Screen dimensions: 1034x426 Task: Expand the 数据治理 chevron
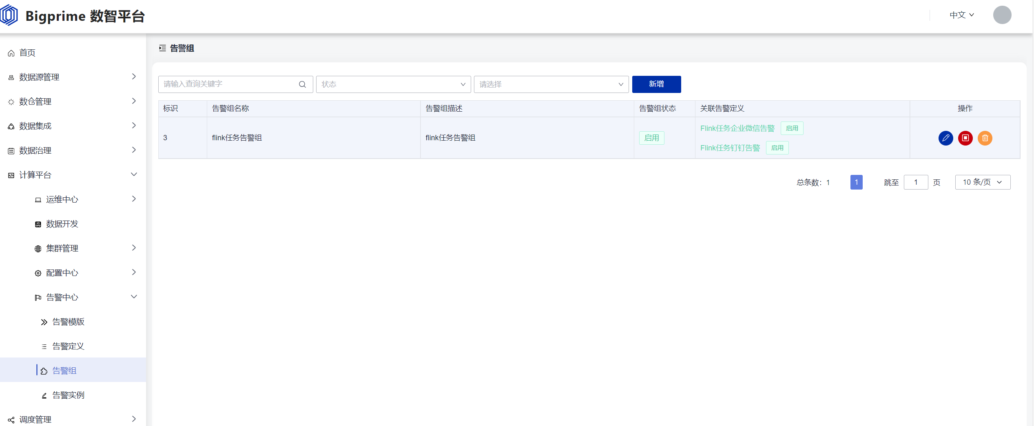click(134, 150)
